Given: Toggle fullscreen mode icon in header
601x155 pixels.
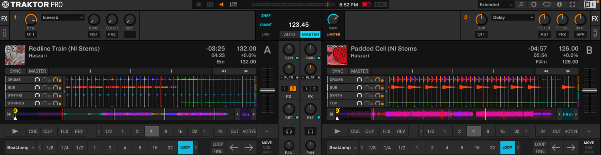Looking at the screenshot, I should pyautogui.click(x=573, y=5).
